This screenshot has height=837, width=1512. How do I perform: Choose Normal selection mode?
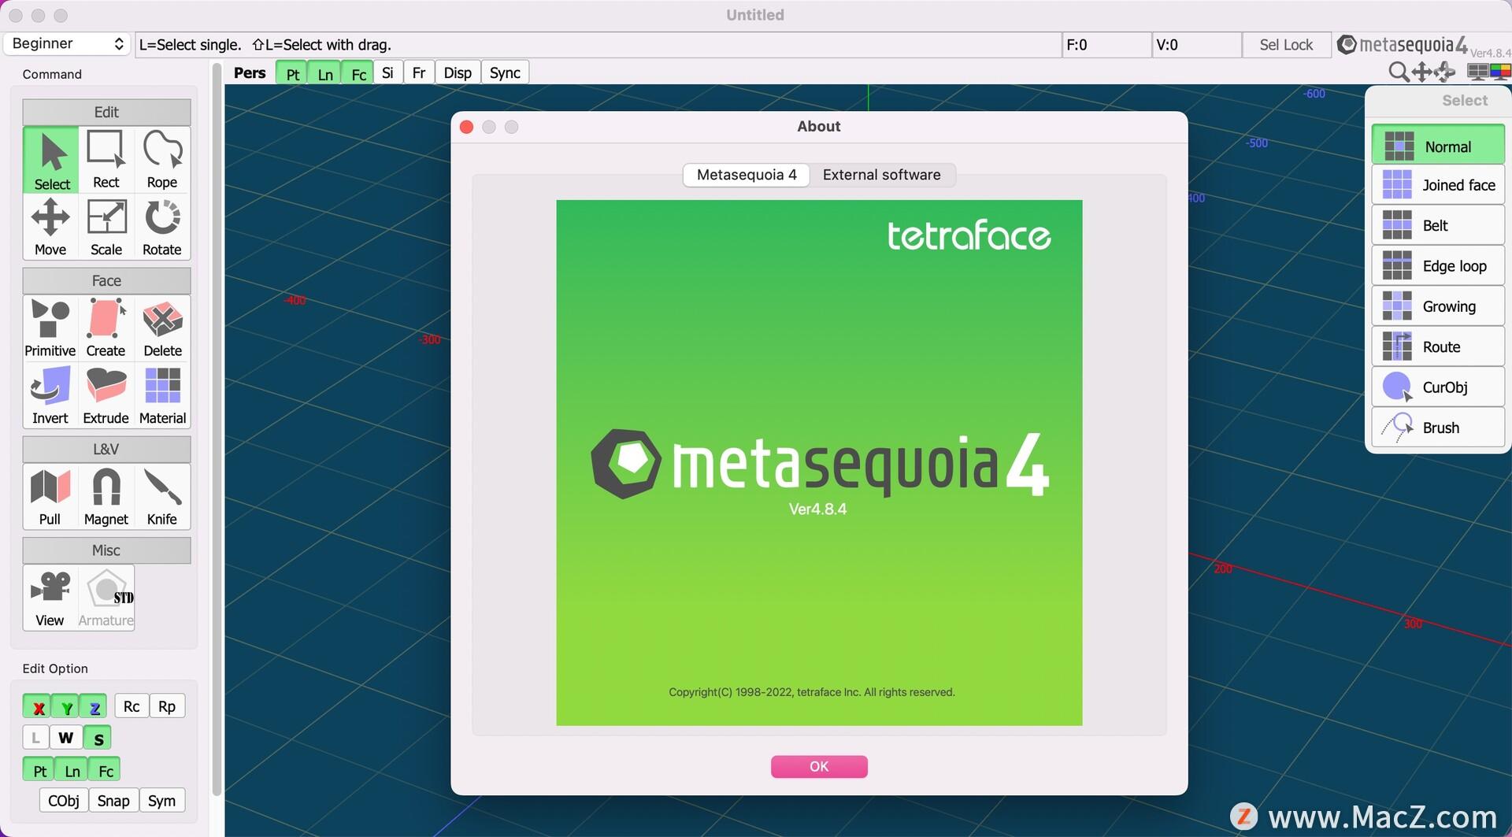[1438, 146]
